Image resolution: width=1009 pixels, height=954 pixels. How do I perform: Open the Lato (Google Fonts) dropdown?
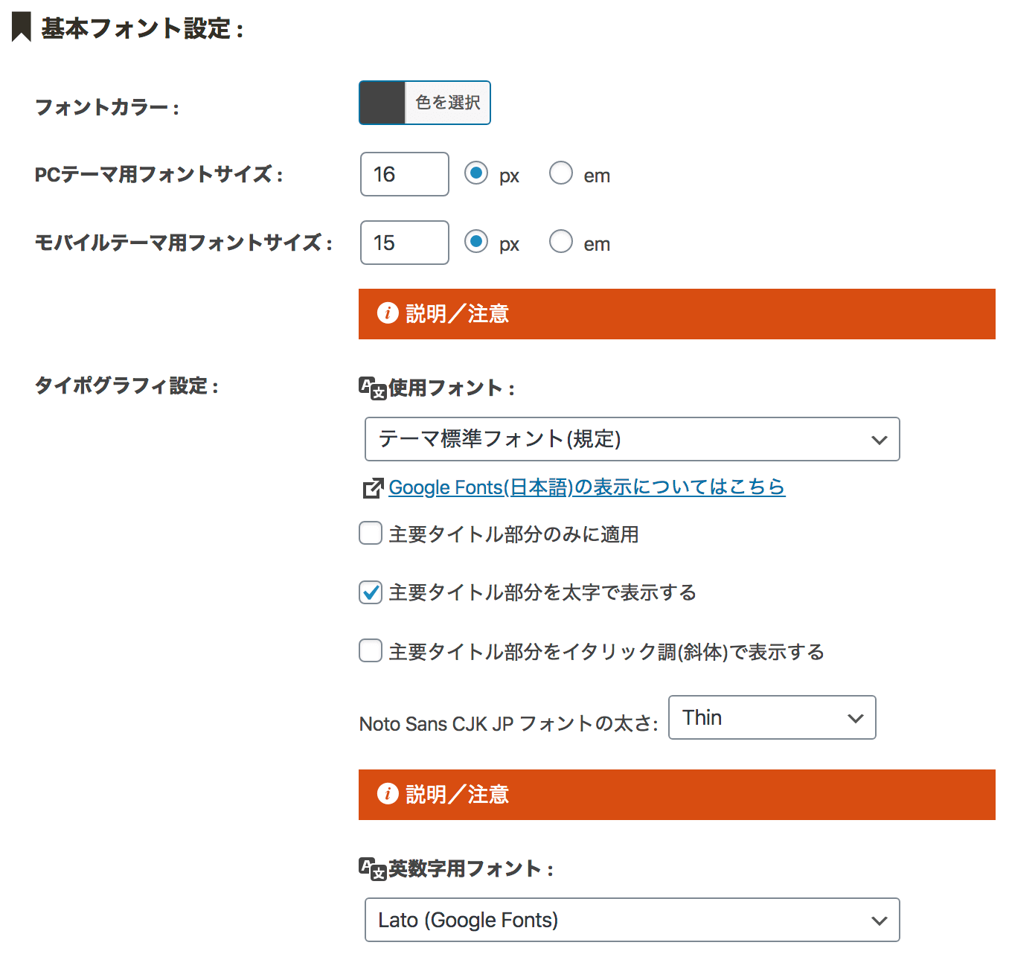pos(632,920)
